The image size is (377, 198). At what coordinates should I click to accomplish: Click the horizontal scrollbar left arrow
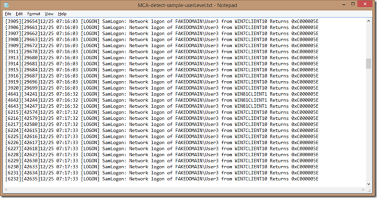point(6,190)
